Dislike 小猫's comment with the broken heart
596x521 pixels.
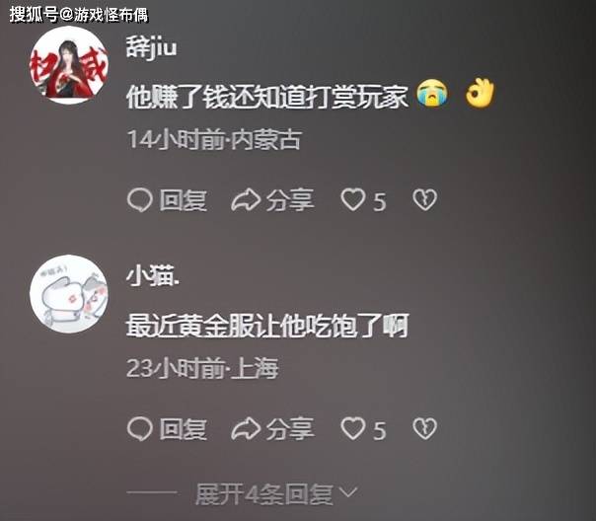tap(425, 428)
